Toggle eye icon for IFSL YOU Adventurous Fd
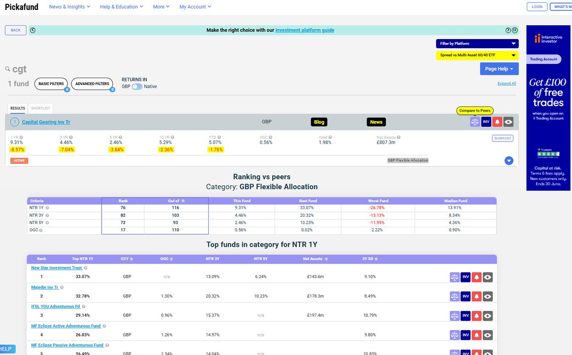Viewport: 572px width, 355px height. click(487, 315)
